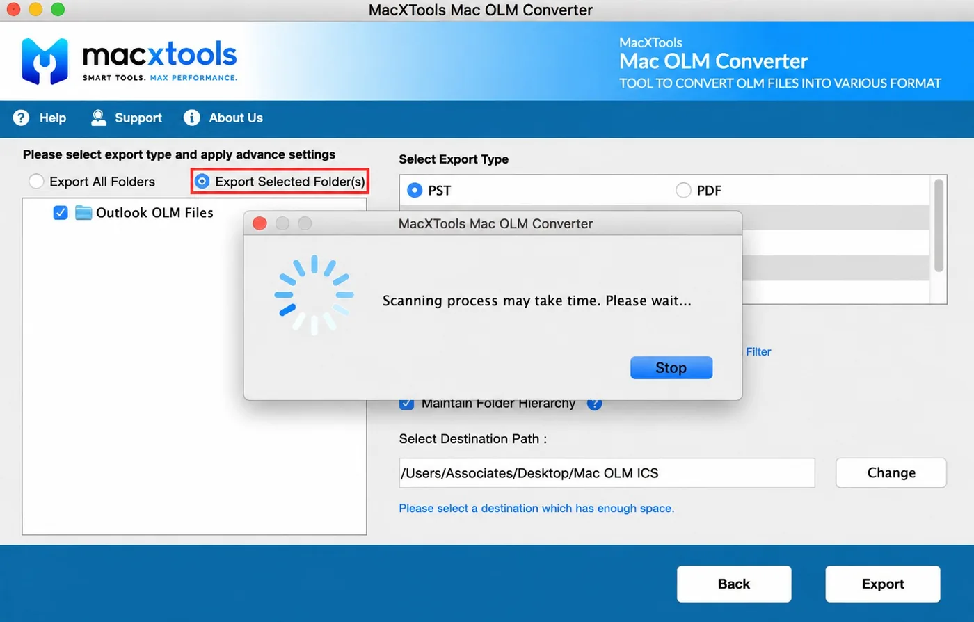Click the destination path input field
The width and height of the screenshot is (974, 622).
(x=607, y=473)
